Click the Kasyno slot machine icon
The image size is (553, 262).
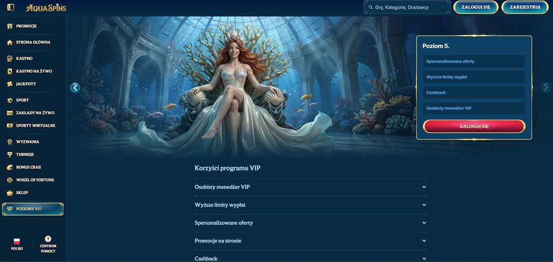click(x=10, y=58)
